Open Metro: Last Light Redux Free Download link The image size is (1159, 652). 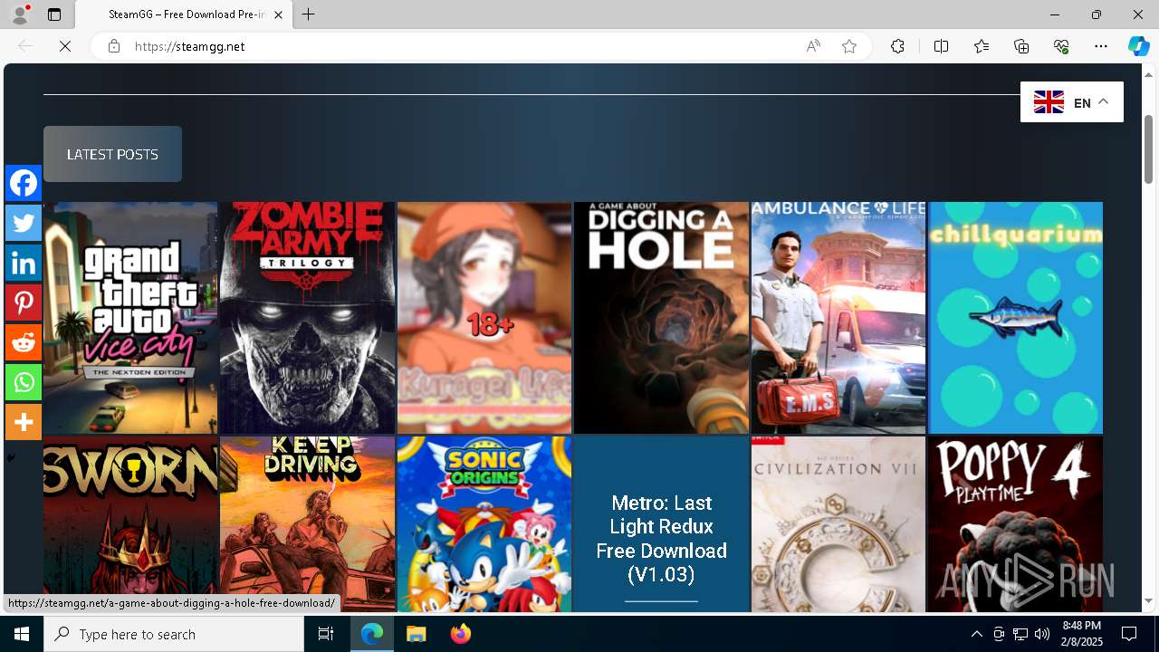pos(661,538)
